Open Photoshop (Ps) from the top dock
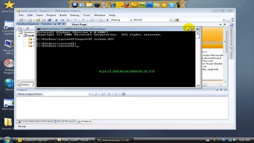 tap(149, 5)
